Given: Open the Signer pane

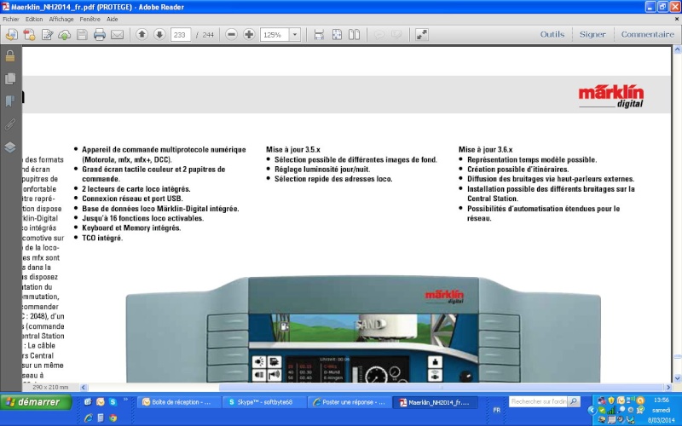Looking at the screenshot, I should point(592,34).
